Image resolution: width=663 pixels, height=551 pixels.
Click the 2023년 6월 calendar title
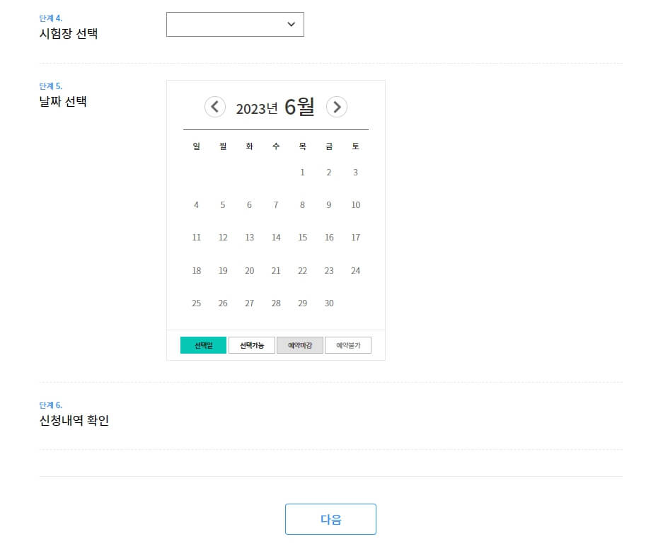(275, 106)
